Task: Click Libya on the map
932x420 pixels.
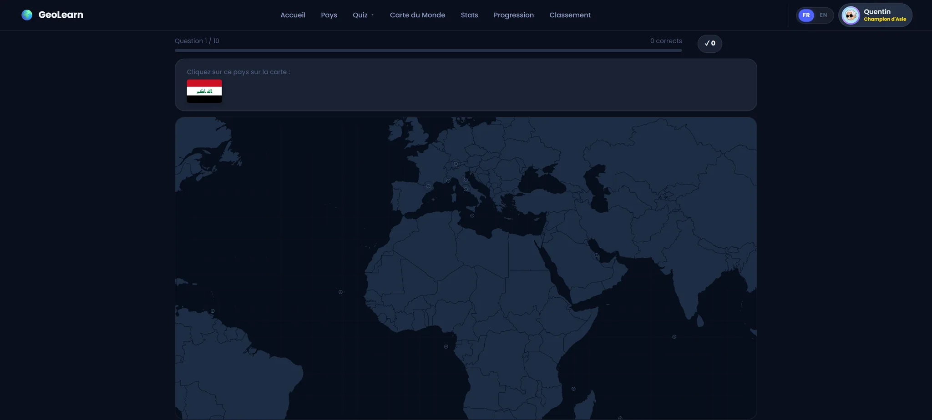Action: click(x=483, y=250)
